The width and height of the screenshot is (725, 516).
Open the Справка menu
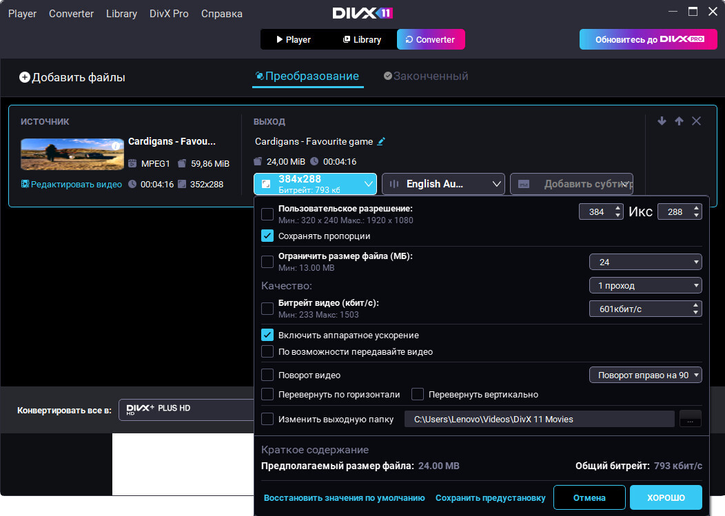[x=221, y=13]
